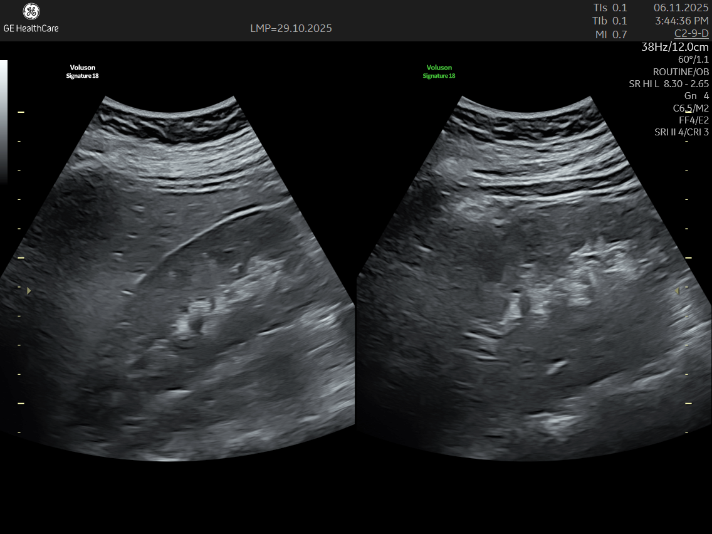Screen dimensions: 712x534
Task: Click the white Voluson Signature 18 label
Action: 83,71
